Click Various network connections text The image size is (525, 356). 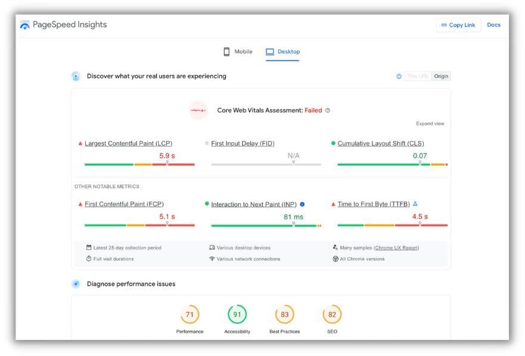248,259
